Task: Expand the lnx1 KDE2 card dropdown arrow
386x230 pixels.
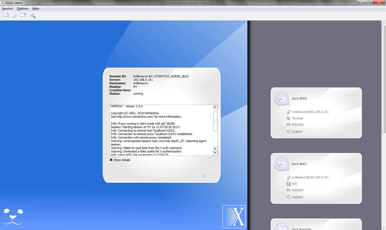Action: 356,133
